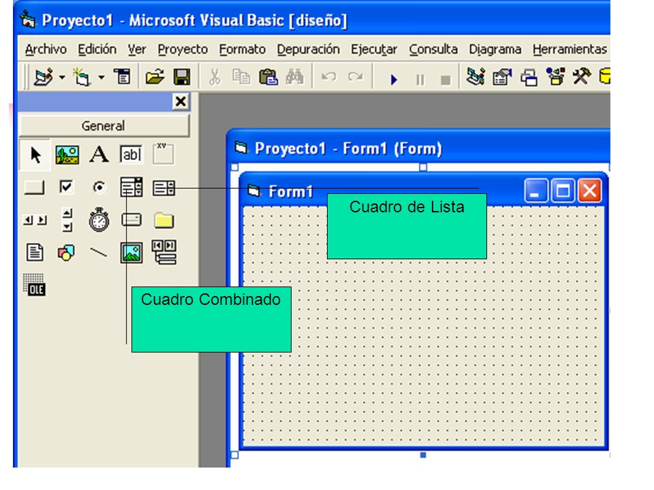Select the Shape control tool
This screenshot has width=654, height=490.
66,252
